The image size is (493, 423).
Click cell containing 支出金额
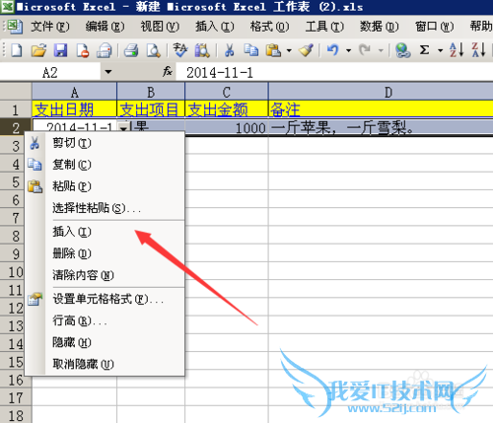coord(227,109)
